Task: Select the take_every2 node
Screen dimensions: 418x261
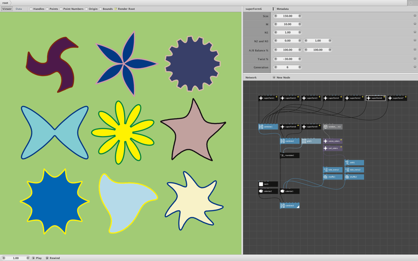Action: coord(354,170)
